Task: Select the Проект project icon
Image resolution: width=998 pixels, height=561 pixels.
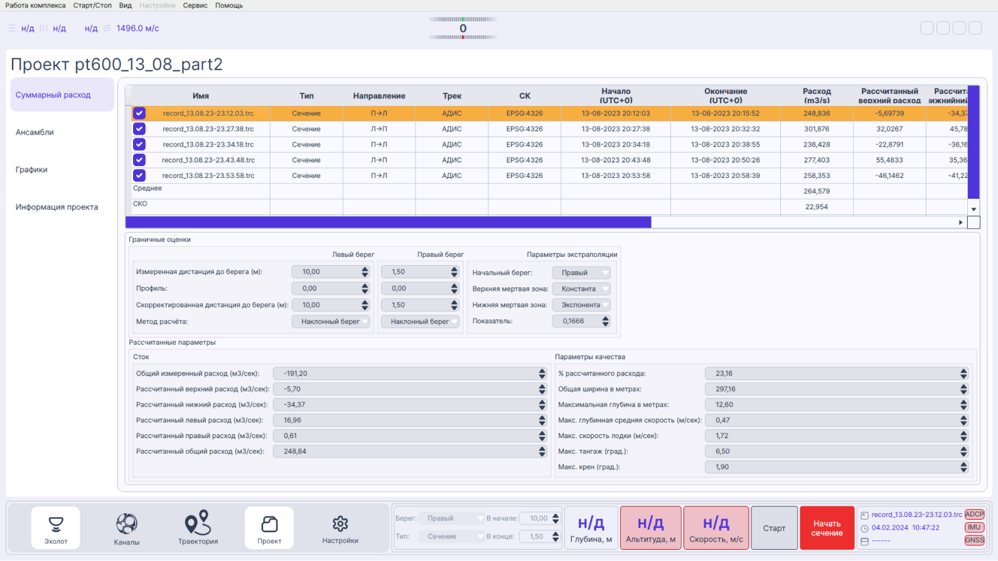Action: pyautogui.click(x=269, y=528)
